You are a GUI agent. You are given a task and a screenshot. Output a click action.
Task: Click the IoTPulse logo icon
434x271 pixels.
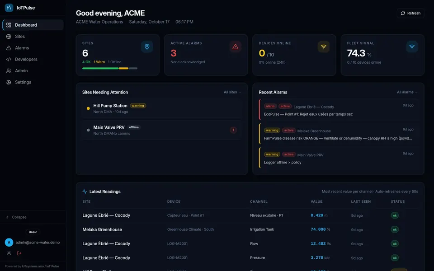click(9, 8)
